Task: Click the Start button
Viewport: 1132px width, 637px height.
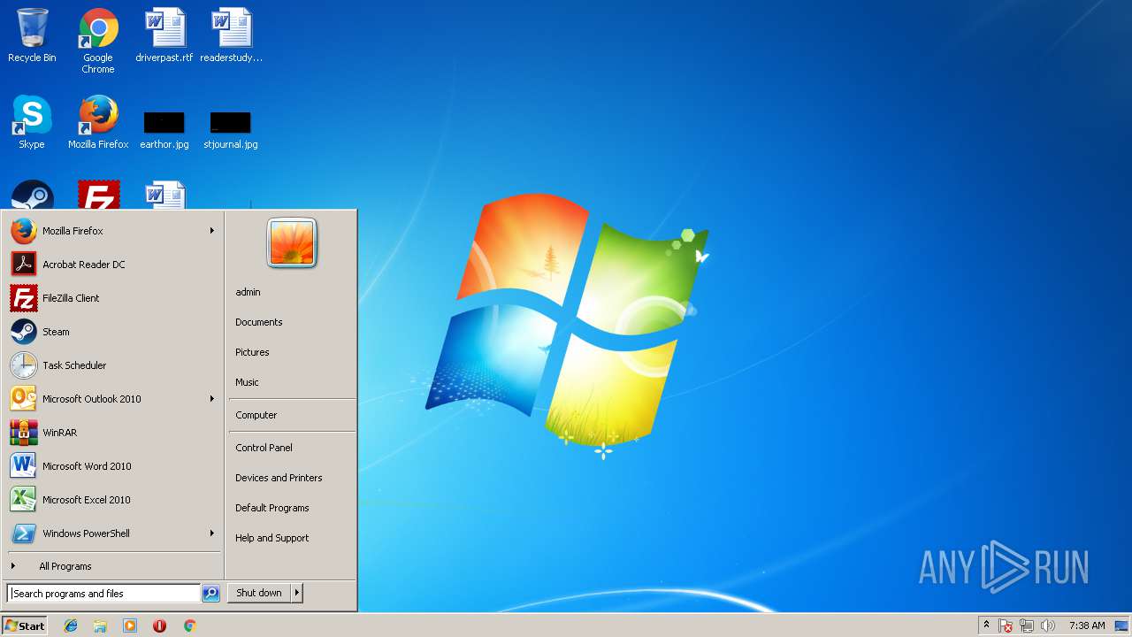Action: pos(25,625)
